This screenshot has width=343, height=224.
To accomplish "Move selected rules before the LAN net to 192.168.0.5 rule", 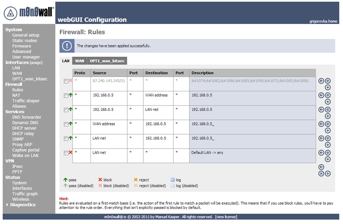I will (x=321, y=138).
